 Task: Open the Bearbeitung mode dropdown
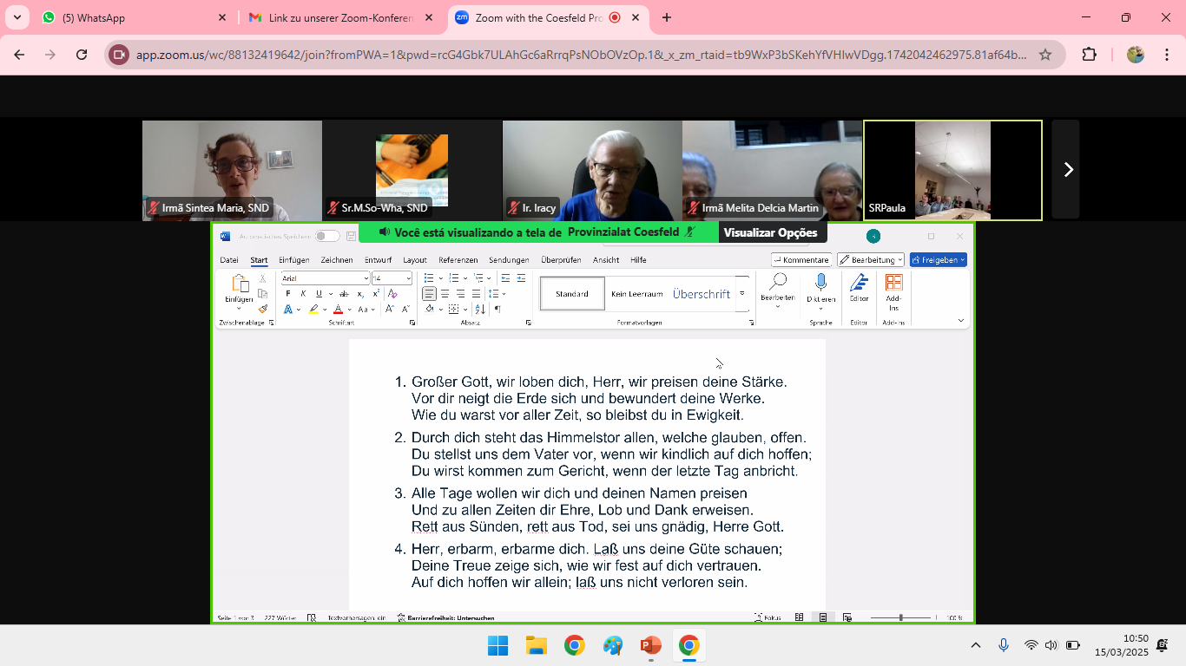[x=871, y=260]
